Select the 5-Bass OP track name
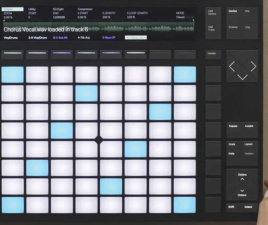 pyautogui.click(x=109, y=38)
